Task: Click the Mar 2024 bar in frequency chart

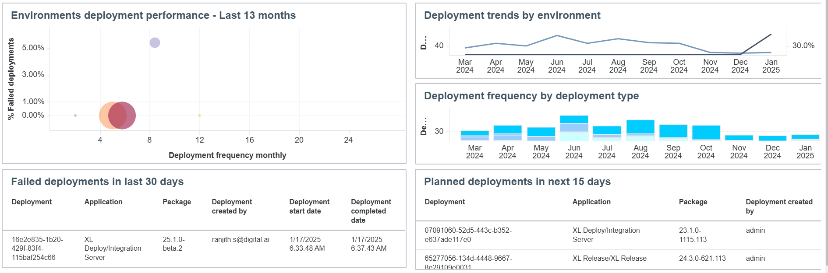Action: (475, 136)
